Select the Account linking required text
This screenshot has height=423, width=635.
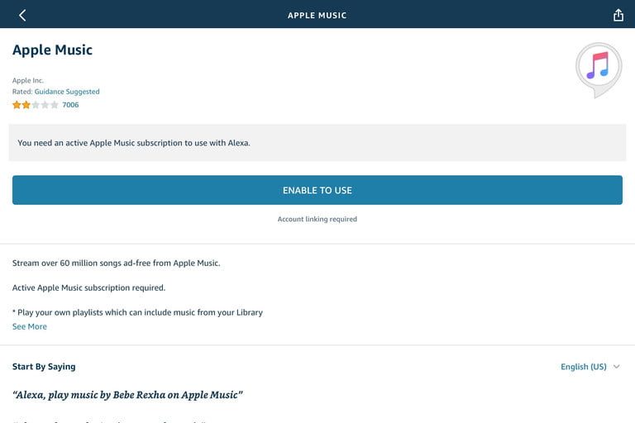tap(317, 219)
